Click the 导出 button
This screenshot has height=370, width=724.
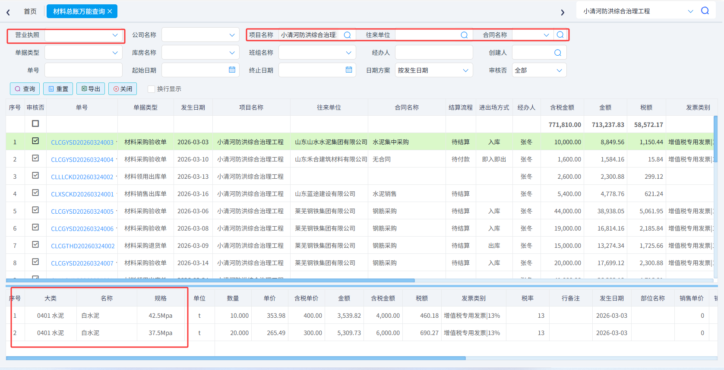(91, 89)
